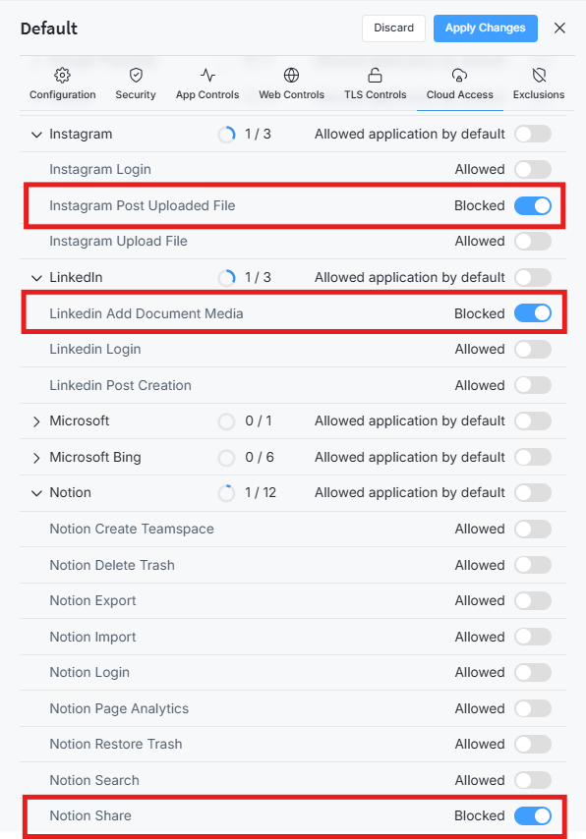Block Notion Export activity
The image size is (586, 839).
533,600
